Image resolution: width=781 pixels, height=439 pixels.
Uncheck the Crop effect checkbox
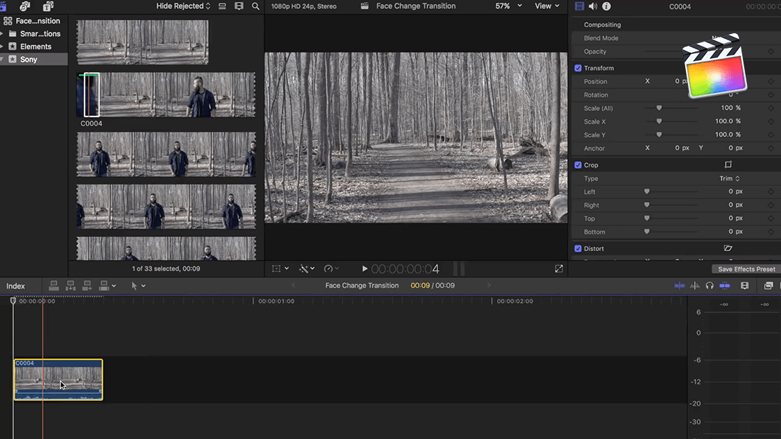578,165
